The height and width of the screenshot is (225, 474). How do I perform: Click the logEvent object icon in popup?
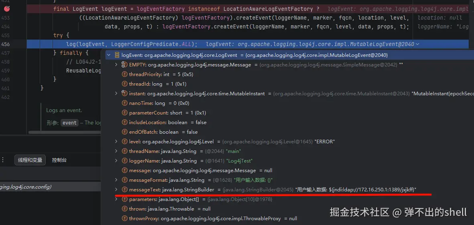pyautogui.click(x=117, y=55)
